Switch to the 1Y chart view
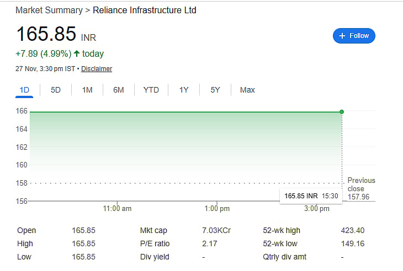Screen dimensions: 403x271 [x=184, y=90]
